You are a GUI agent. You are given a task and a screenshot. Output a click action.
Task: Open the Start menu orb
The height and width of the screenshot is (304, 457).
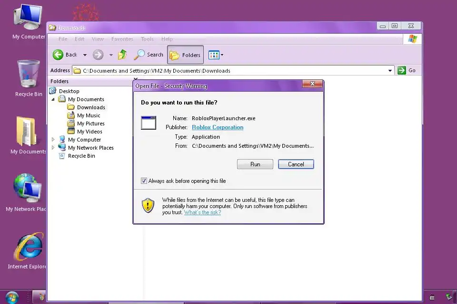click(12, 297)
